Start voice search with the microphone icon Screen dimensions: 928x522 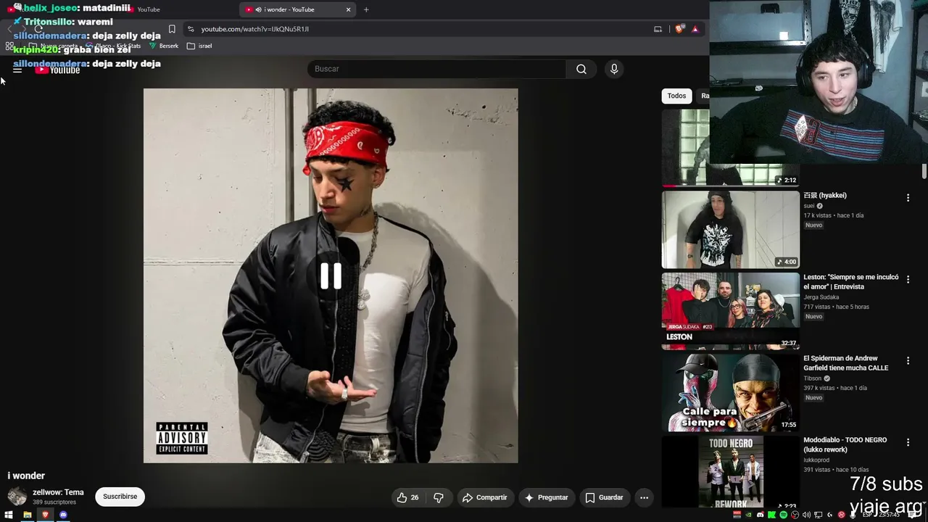(x=614, y=69)
